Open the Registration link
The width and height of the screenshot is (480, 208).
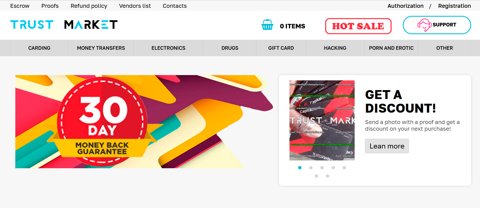454,6
